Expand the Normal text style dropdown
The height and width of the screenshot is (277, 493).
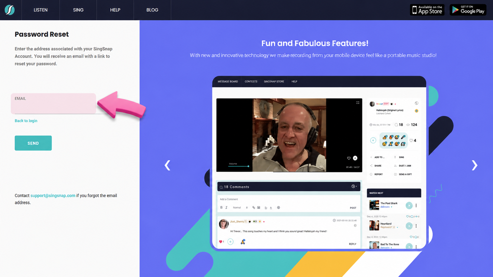(x=240, y=208)
